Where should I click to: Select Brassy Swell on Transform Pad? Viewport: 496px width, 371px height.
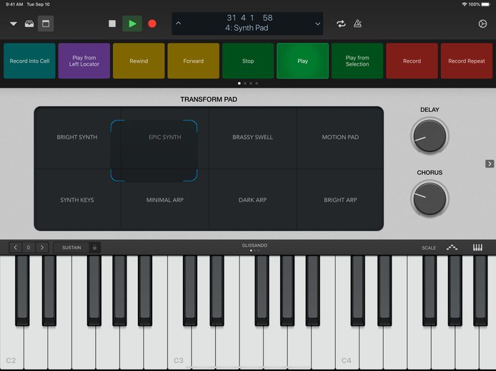click(x=252, y=137)
